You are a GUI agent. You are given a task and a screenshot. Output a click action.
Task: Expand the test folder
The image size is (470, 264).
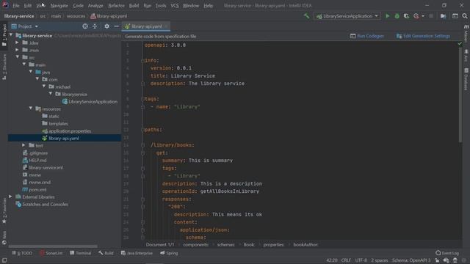click(24, 145)
